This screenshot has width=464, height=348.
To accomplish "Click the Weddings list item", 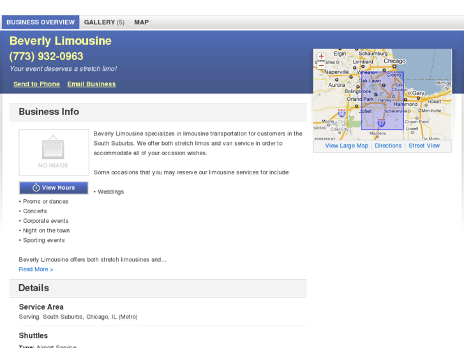I will click(x=109, y=192).
